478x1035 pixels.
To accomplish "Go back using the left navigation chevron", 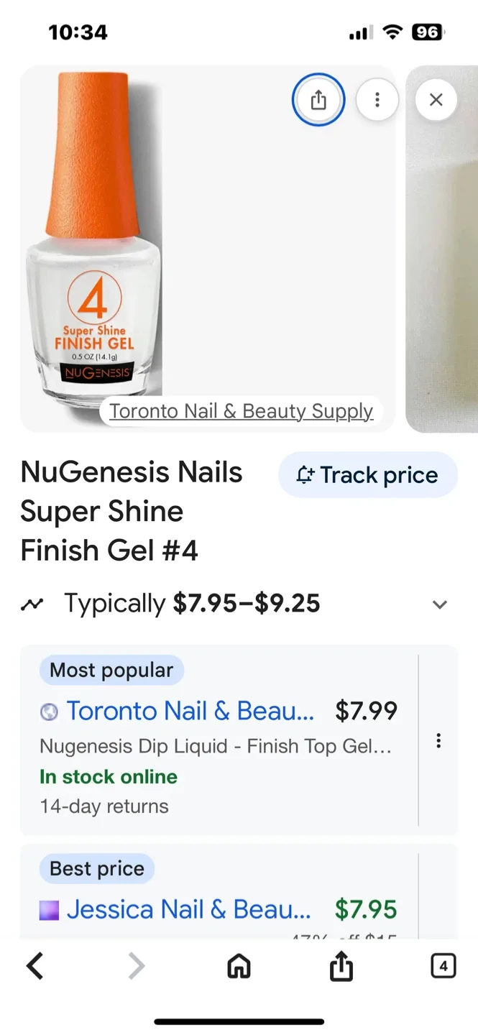I will (35, 966).
